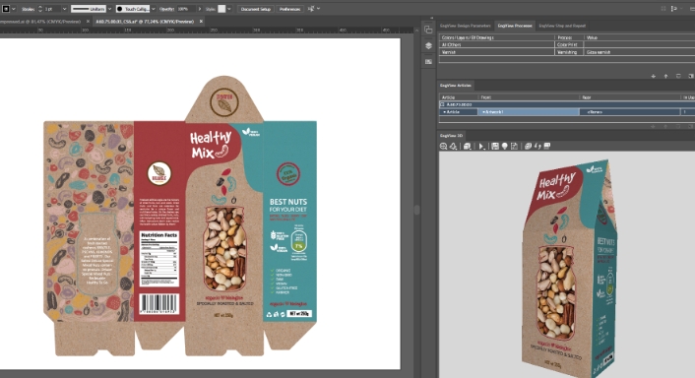Click the plus icon under the processes table

click(x=654, y=76)
